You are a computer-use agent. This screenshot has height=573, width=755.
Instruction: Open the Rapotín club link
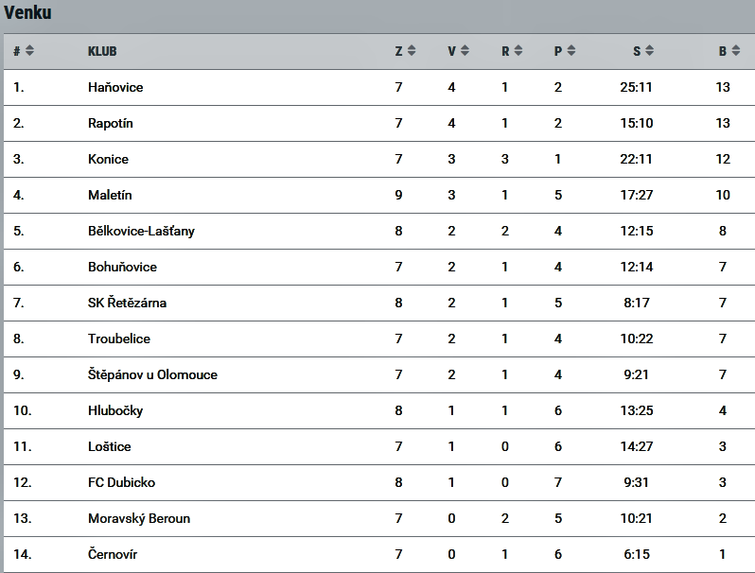point(111,123)
